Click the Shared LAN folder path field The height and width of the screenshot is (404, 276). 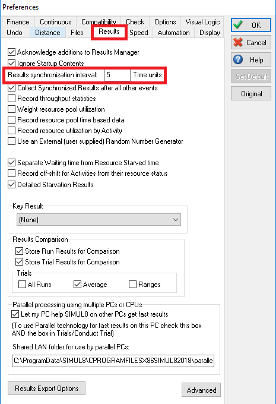(113, 361)
